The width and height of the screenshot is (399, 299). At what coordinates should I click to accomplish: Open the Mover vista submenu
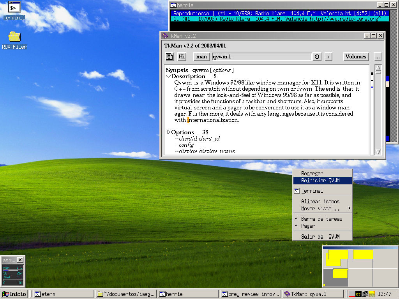pos(323,209)
